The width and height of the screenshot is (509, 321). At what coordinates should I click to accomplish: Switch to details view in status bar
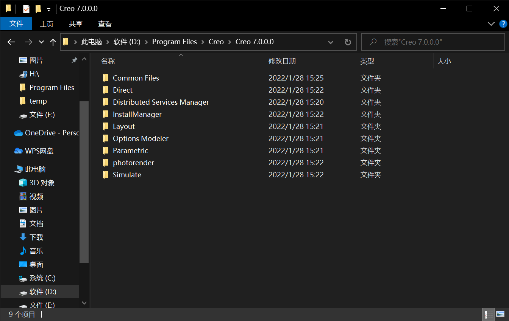click(488, 314)
